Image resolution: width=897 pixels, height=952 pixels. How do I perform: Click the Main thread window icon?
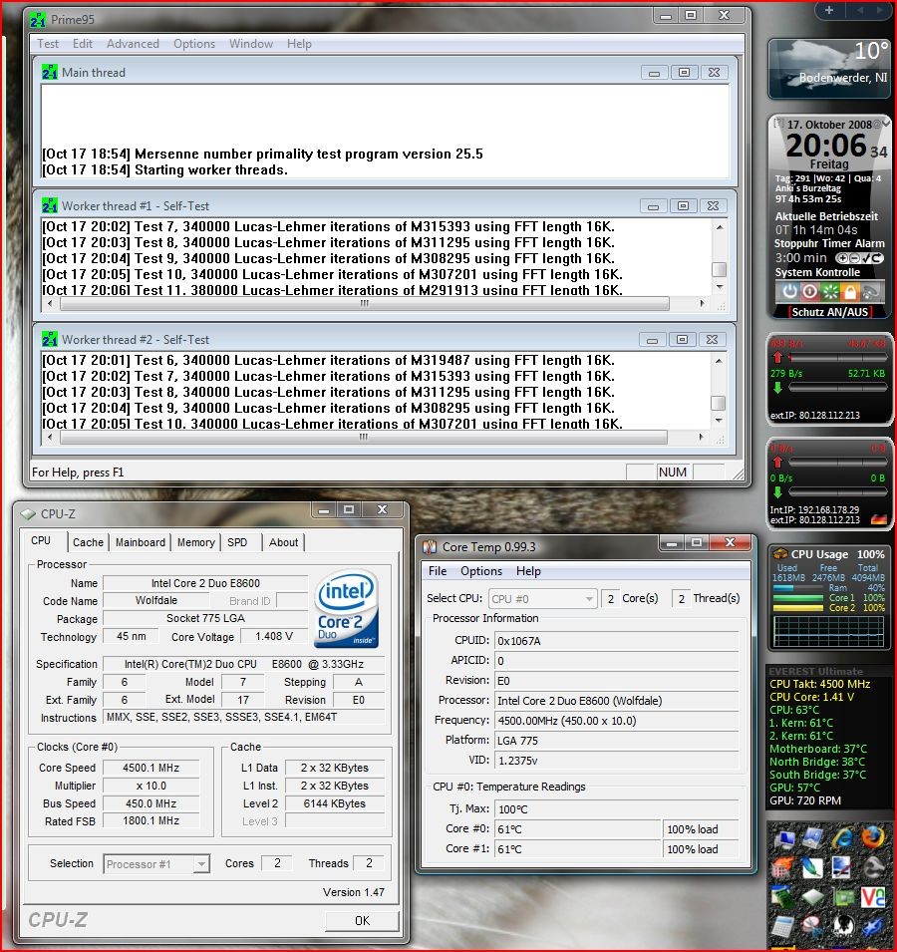click(50, 72)
